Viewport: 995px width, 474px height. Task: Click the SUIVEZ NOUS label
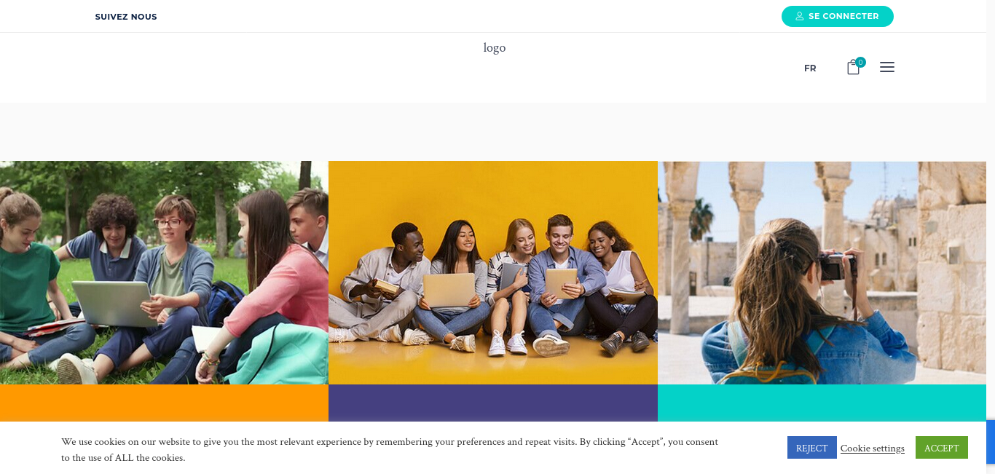coord(126,17)
